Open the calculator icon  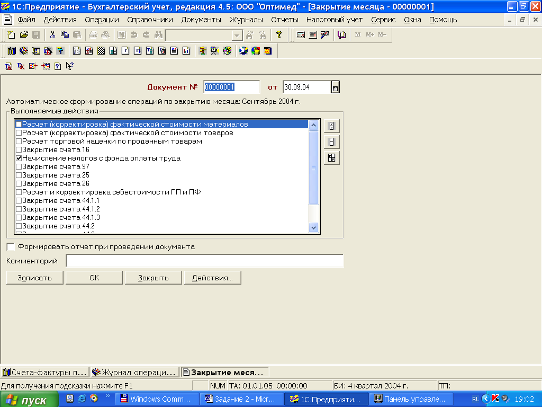click(x=301, y=34)
